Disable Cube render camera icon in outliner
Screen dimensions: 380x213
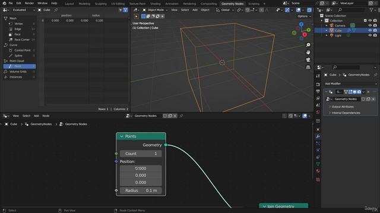point(375,30)
